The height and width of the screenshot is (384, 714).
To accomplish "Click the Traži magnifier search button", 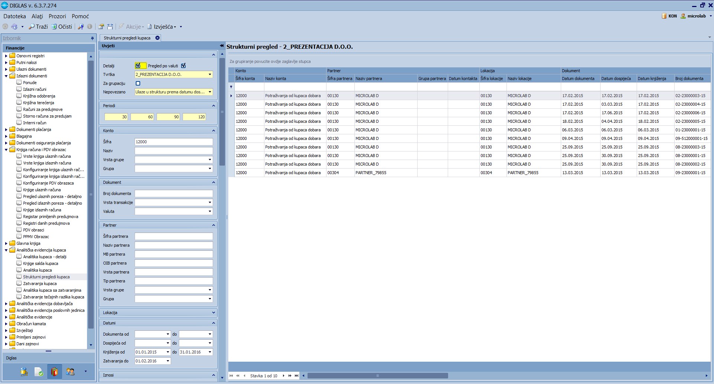I will [38, 27].
